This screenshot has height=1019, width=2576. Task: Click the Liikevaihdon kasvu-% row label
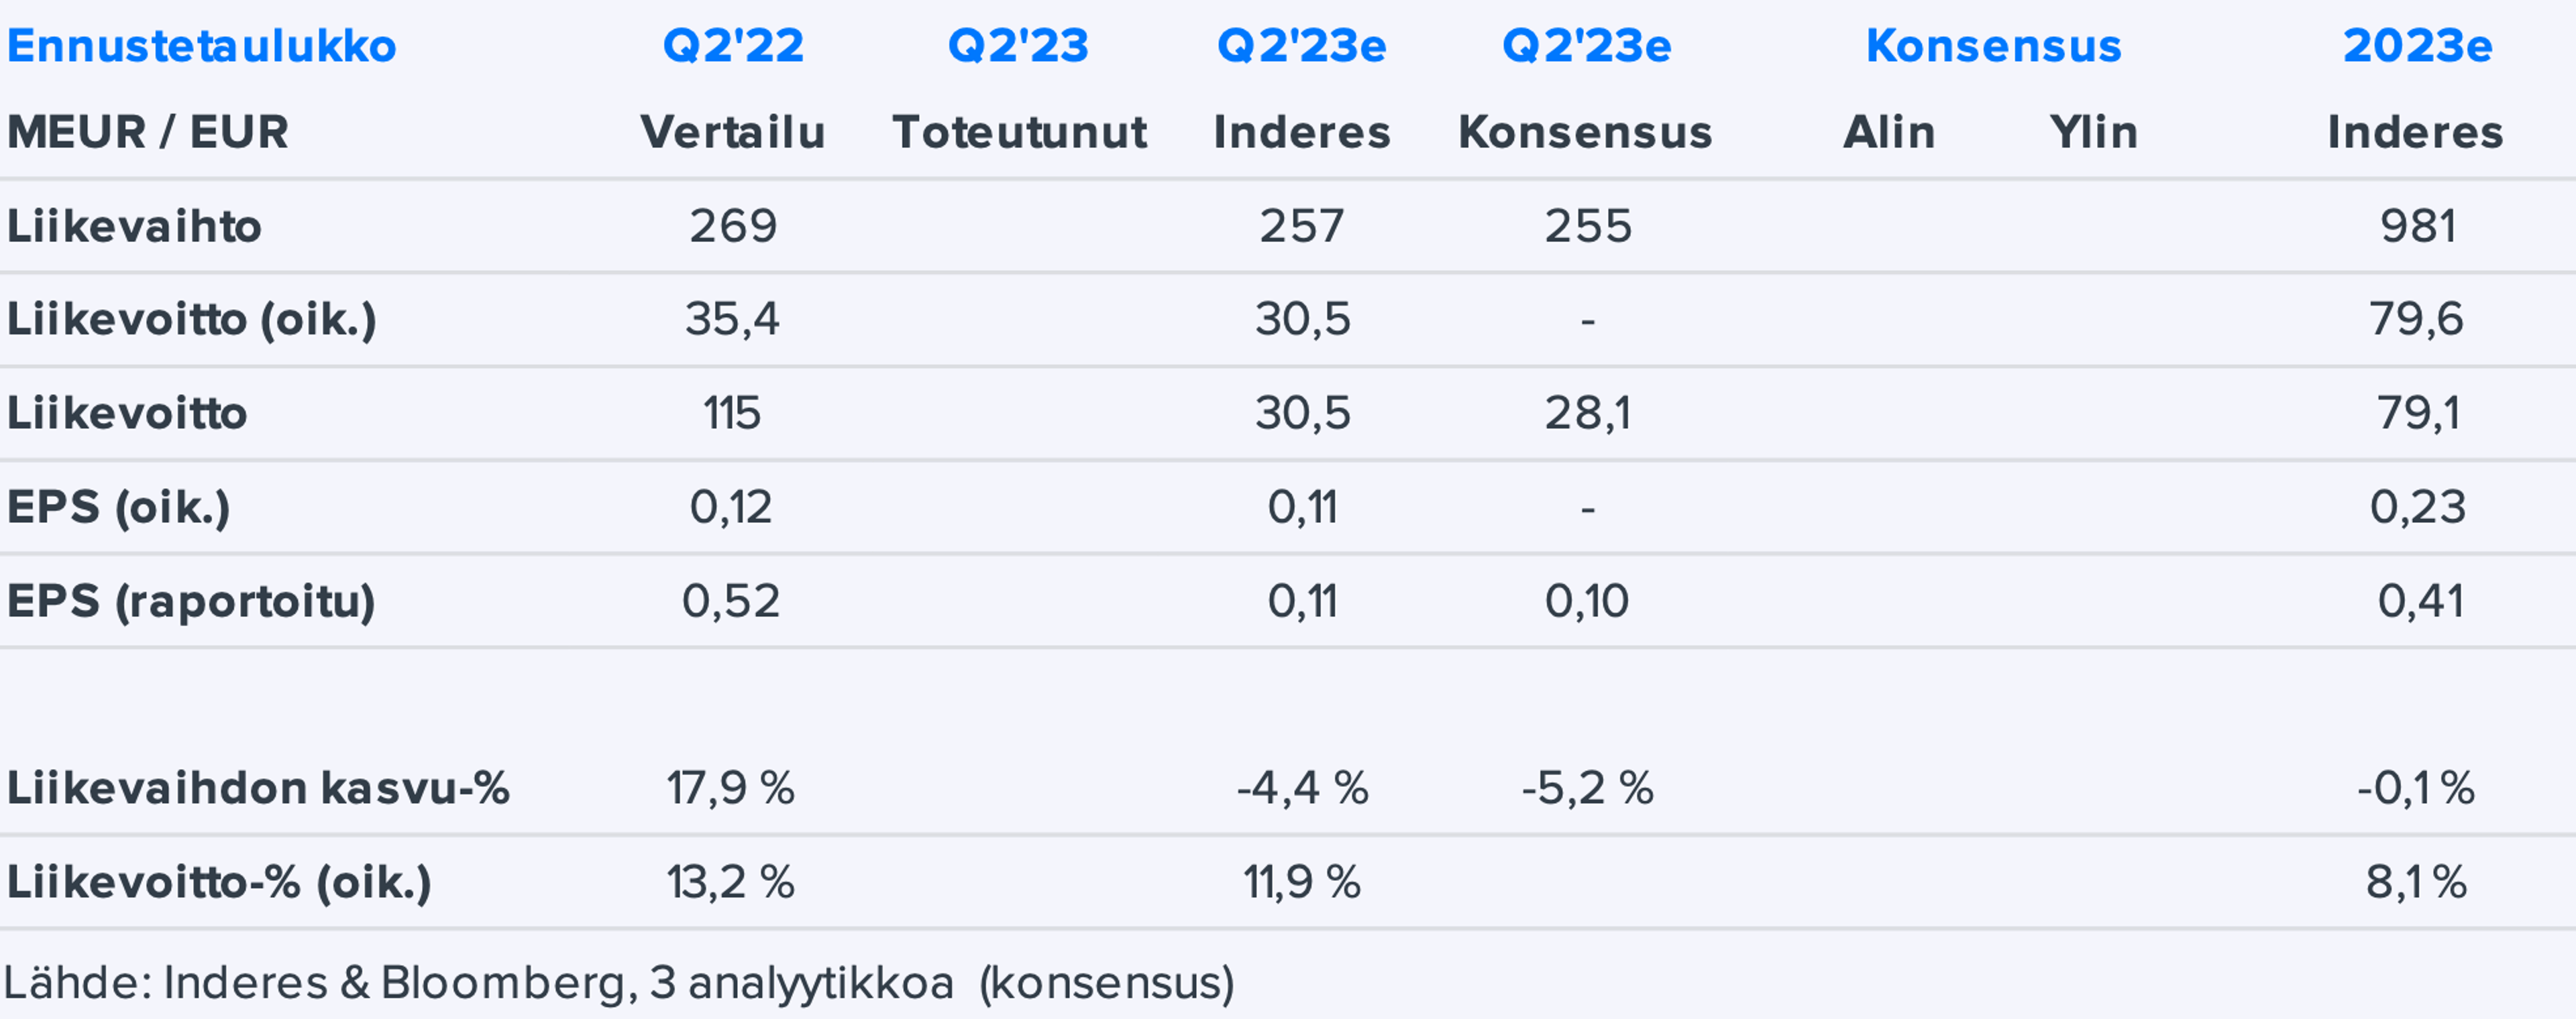(x=258, y=788)
